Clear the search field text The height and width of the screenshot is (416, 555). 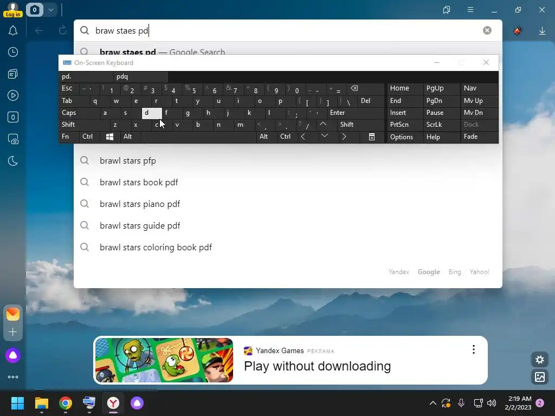pos(487,30)
